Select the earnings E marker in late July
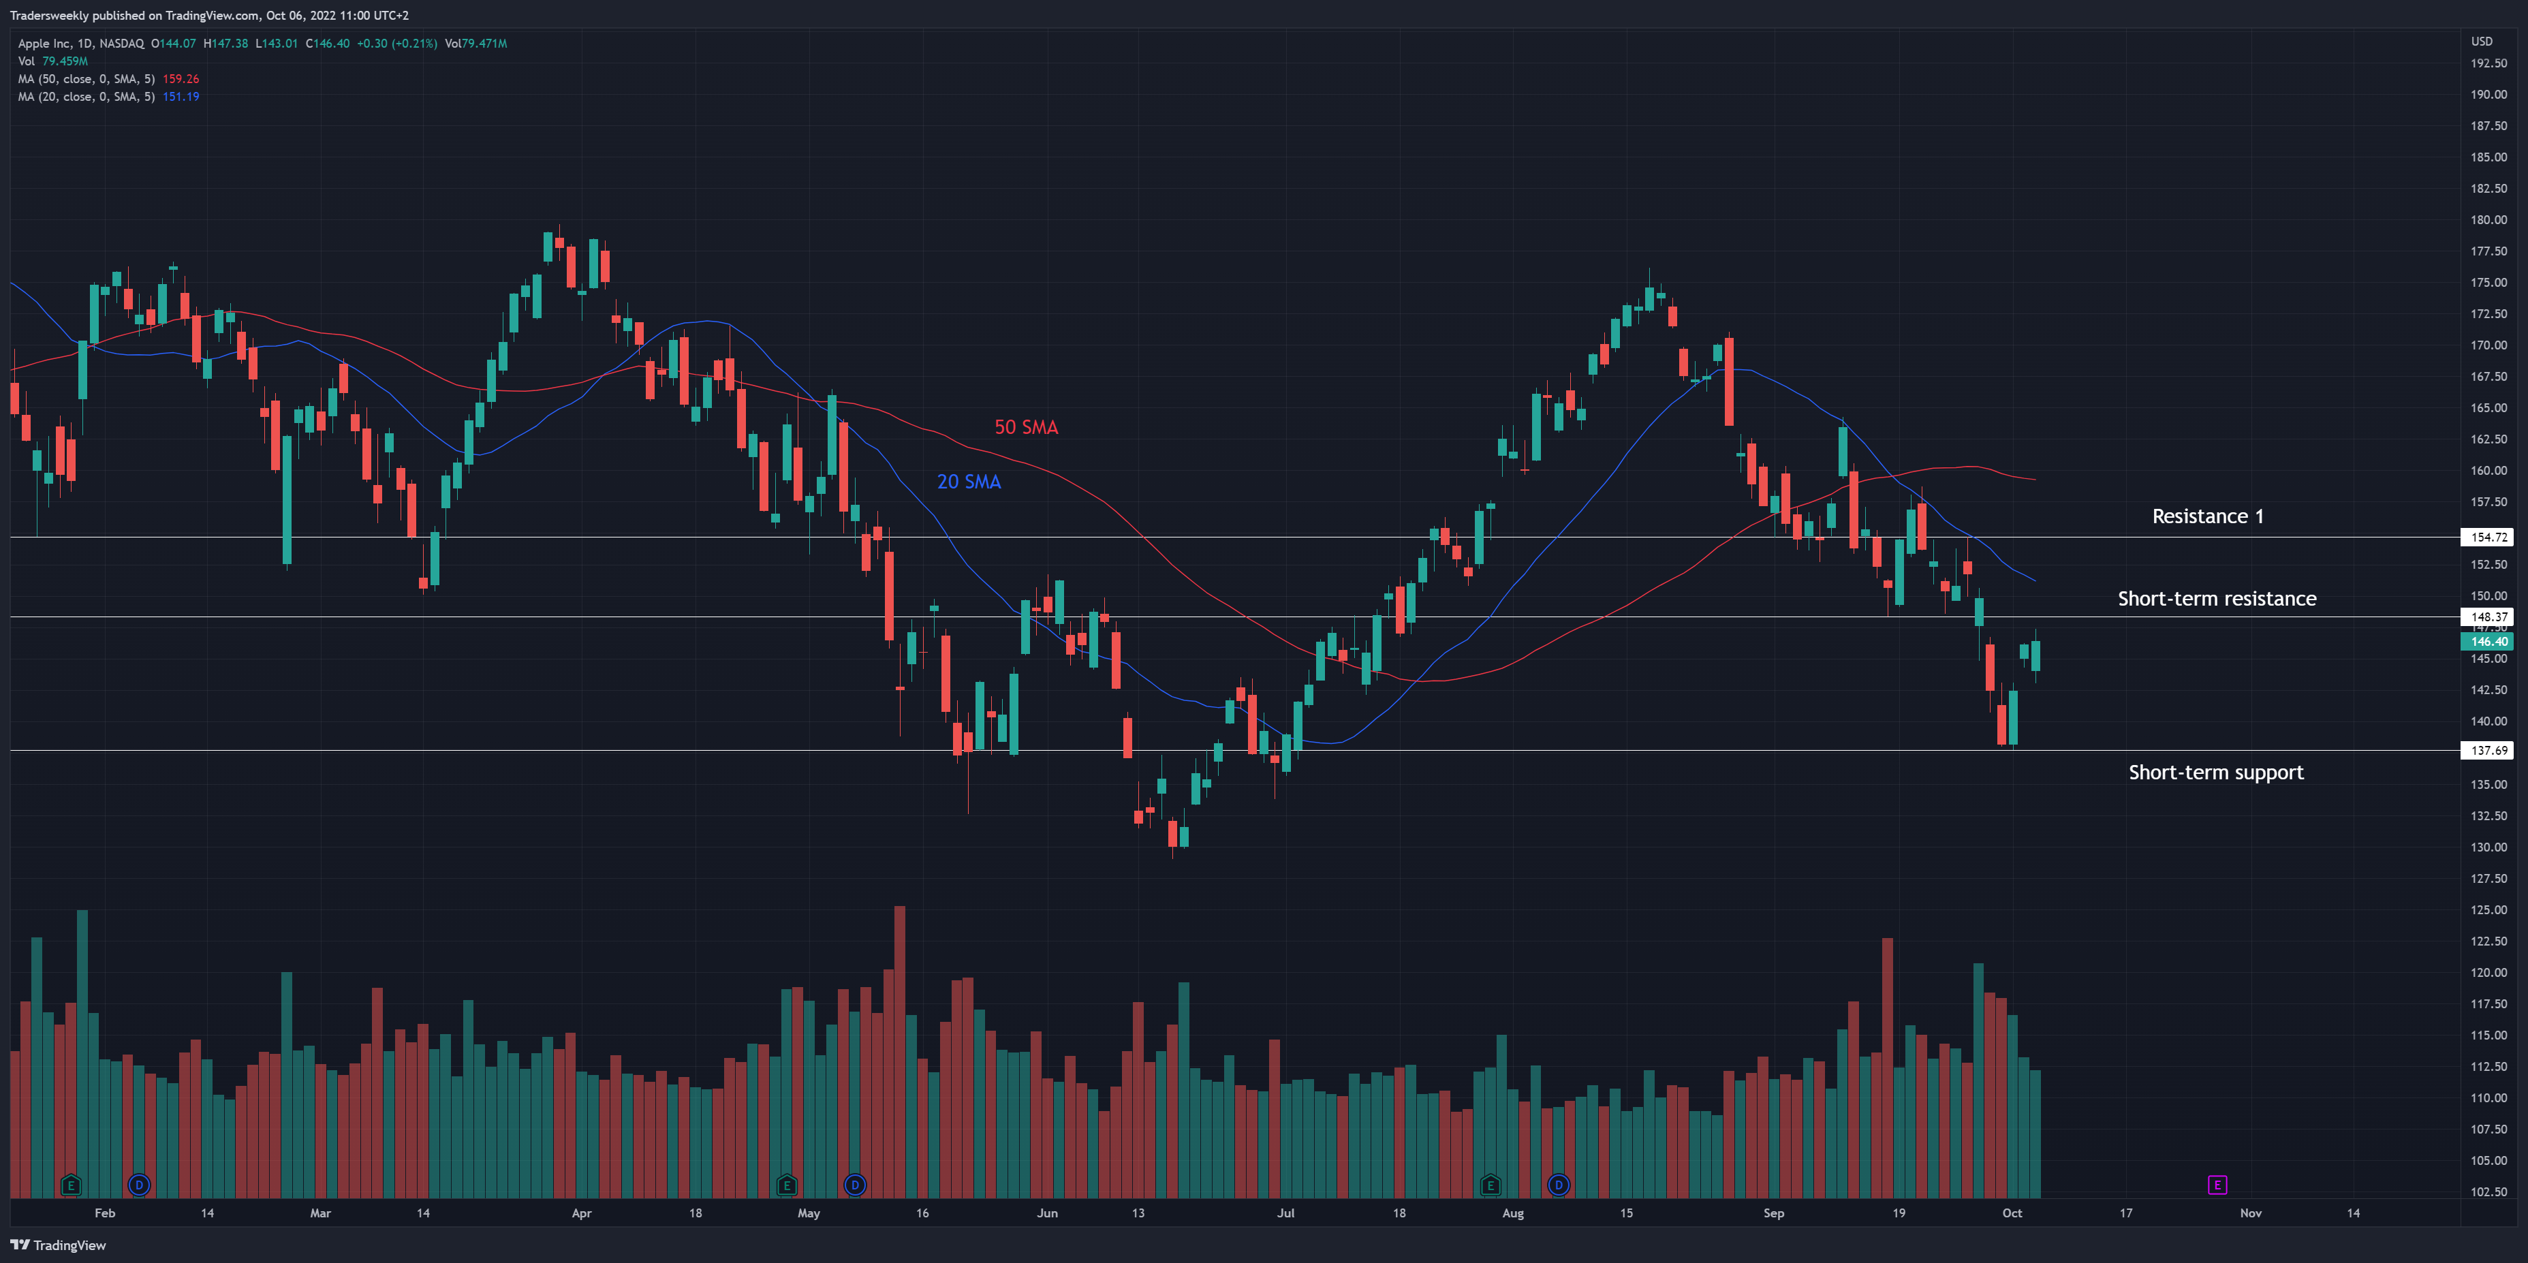 [x=1490, y=1185]
